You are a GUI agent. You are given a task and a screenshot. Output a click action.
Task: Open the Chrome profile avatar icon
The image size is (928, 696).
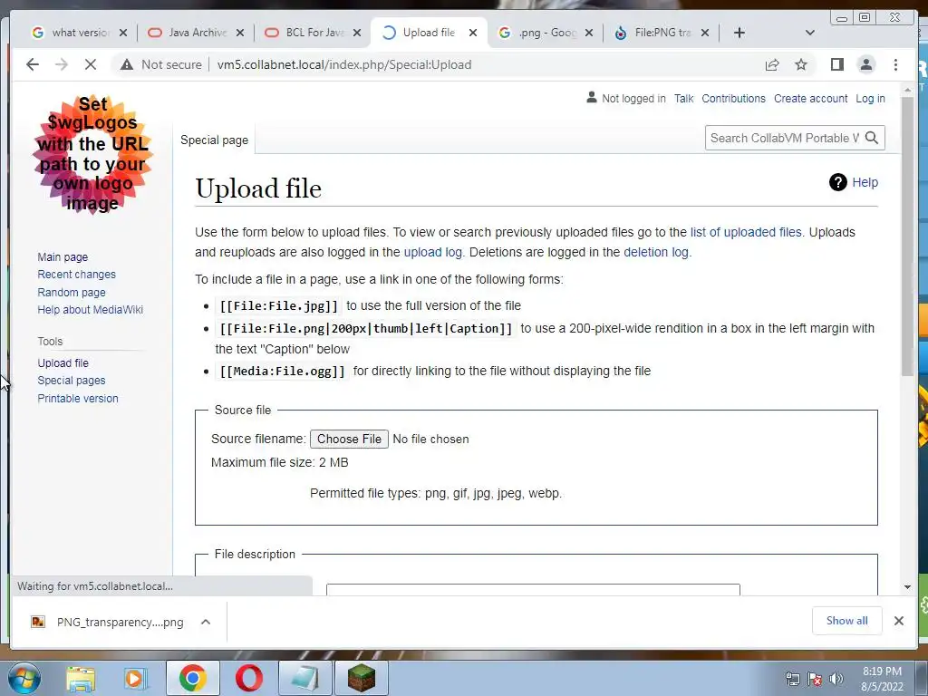point(865,64)
